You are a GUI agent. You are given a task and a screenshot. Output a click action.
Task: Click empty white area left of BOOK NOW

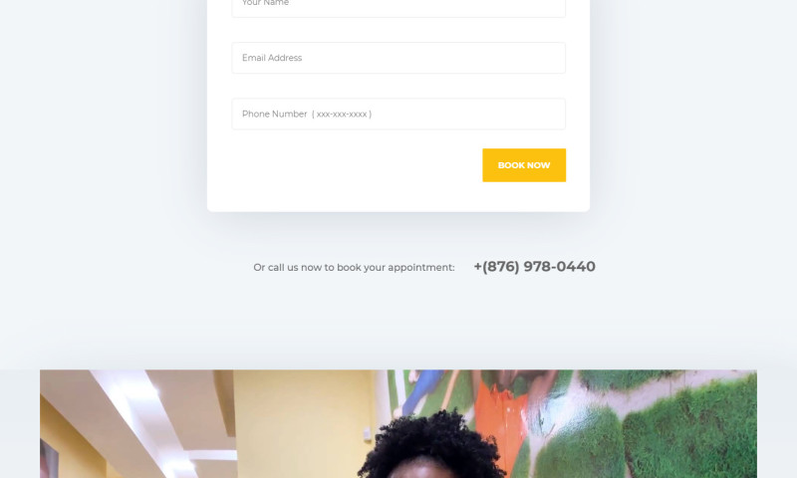(346, 165)
